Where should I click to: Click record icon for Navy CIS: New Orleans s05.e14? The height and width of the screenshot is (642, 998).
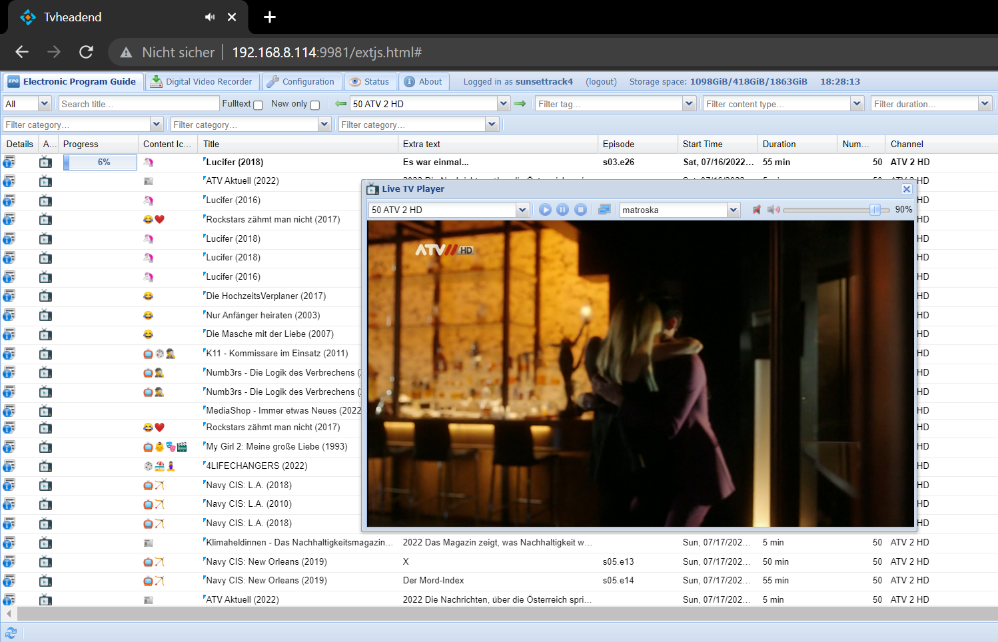click(x=45, y=581)
